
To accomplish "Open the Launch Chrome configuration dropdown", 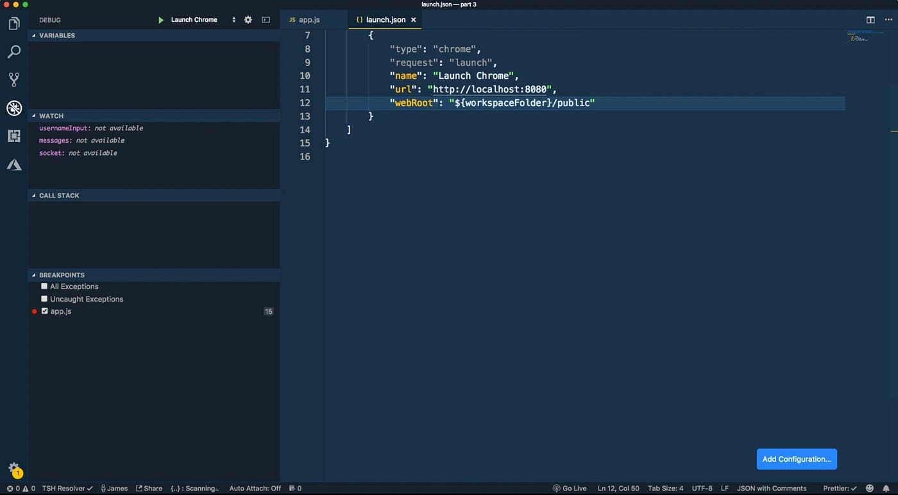I will (203, 20).
